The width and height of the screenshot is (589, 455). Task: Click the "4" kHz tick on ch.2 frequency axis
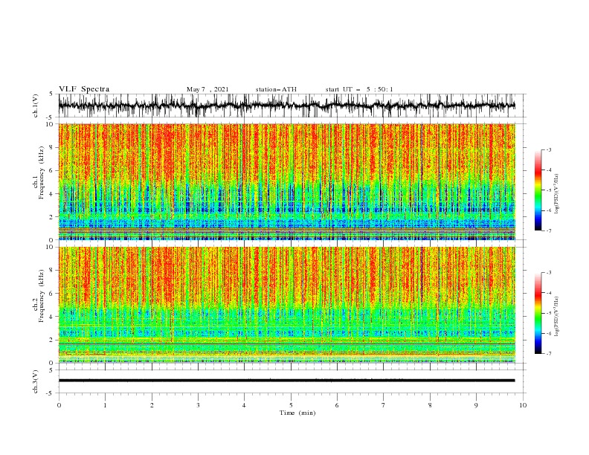tap(52, 317)
